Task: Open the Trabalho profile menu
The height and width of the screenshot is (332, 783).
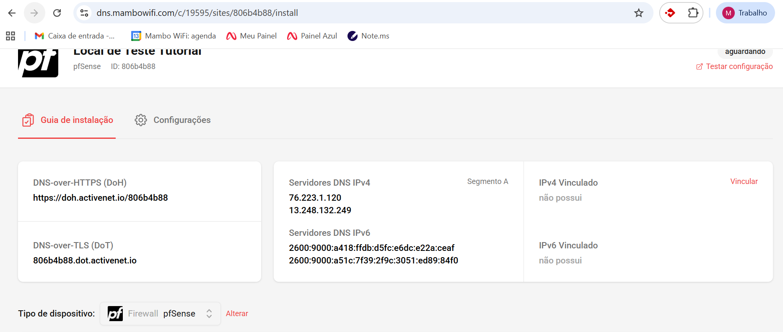Action: pos(745,13)
